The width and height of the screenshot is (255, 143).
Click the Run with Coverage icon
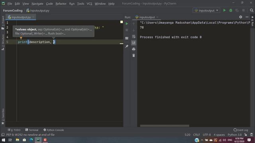(237, 10)
